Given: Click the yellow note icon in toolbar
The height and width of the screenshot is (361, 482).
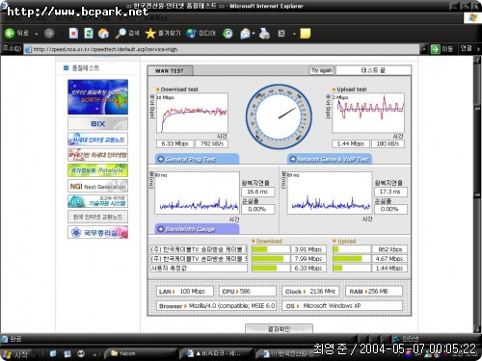Looking at the screenshot, I should tap(306, 34).
